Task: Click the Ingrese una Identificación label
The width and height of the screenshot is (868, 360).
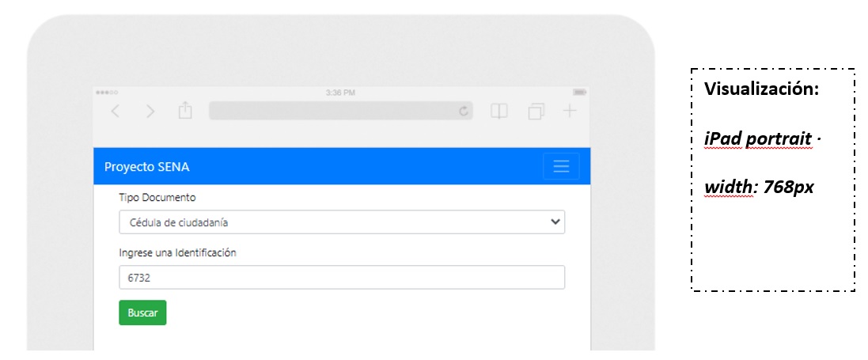Action: tap(178, 253)
